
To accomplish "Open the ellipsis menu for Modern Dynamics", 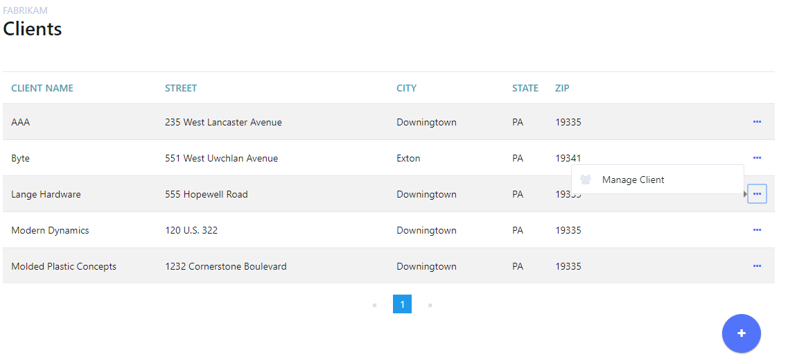I will point(757,230).
